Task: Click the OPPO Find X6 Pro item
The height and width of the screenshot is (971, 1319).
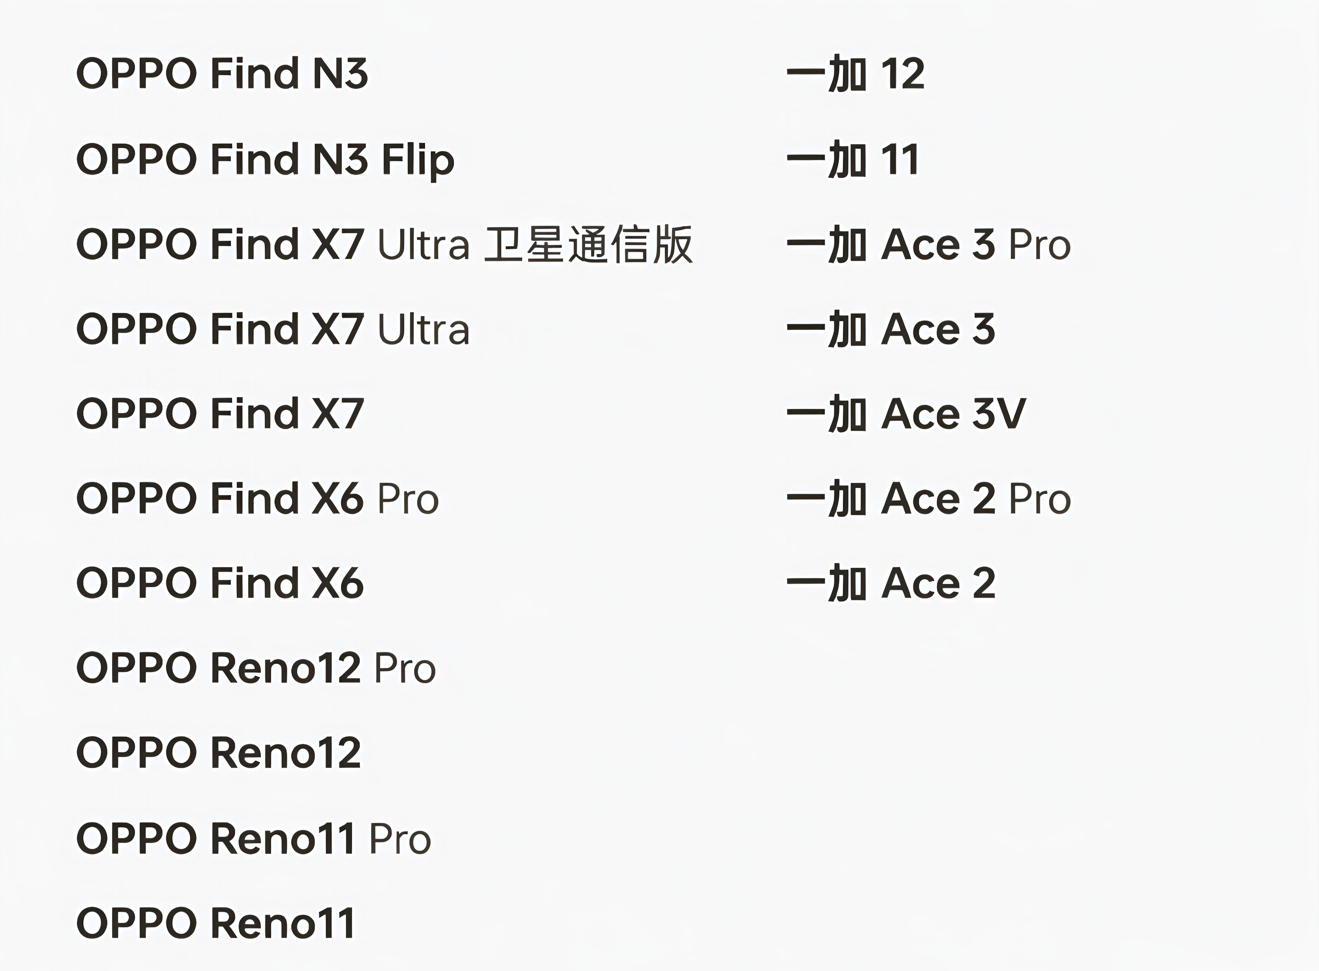Action: 257,498
